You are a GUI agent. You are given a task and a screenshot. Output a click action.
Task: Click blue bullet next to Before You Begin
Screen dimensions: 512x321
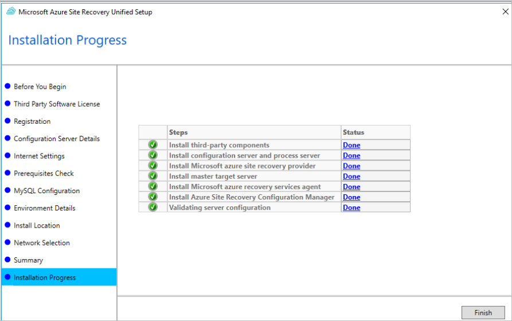(7, 86)
